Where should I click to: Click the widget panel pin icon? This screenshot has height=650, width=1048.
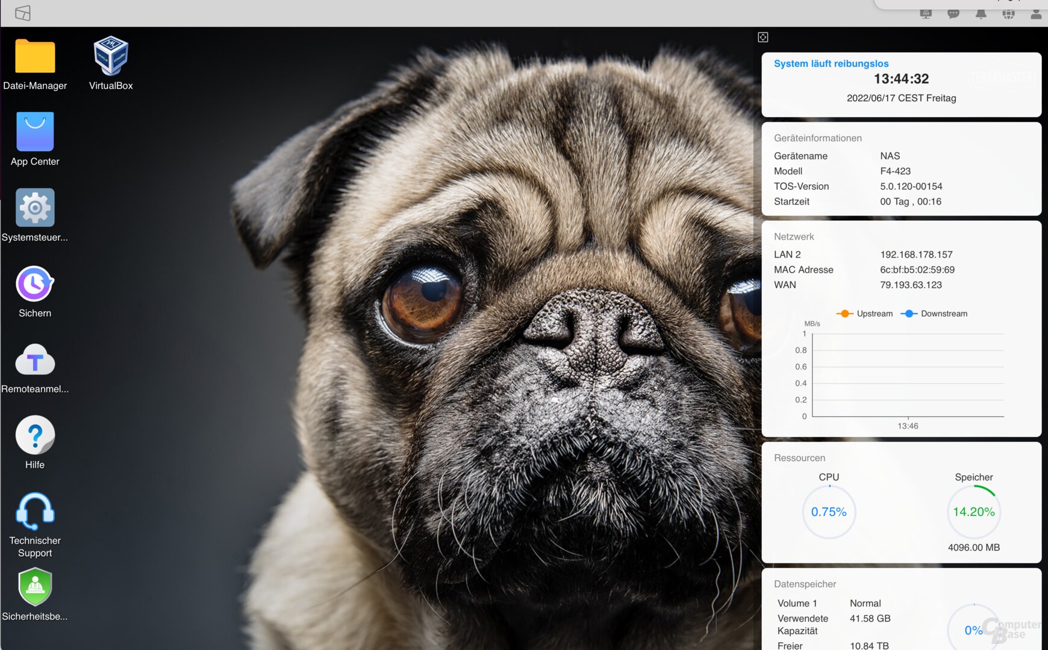click(x=763, y=37)
